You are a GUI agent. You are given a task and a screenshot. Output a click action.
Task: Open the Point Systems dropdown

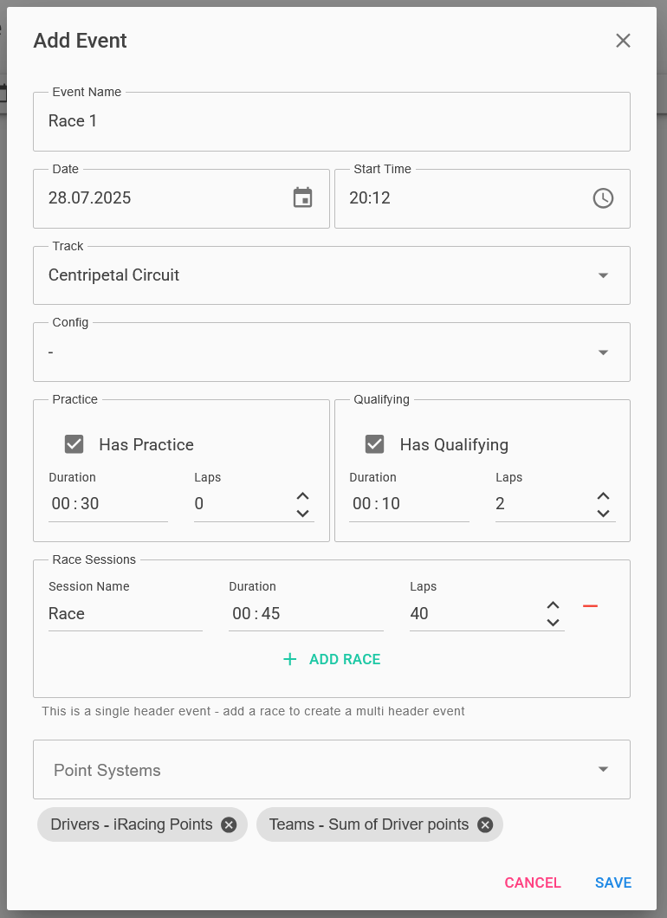[332, 769]
